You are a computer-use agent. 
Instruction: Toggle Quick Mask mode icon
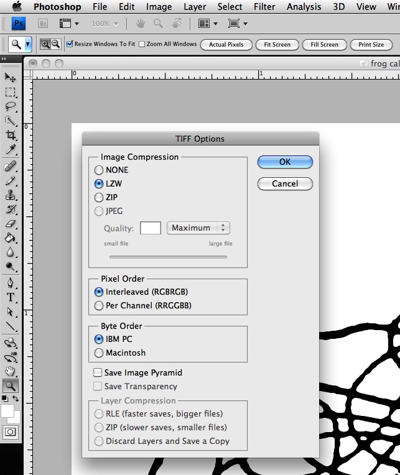(x=11, y=432)
